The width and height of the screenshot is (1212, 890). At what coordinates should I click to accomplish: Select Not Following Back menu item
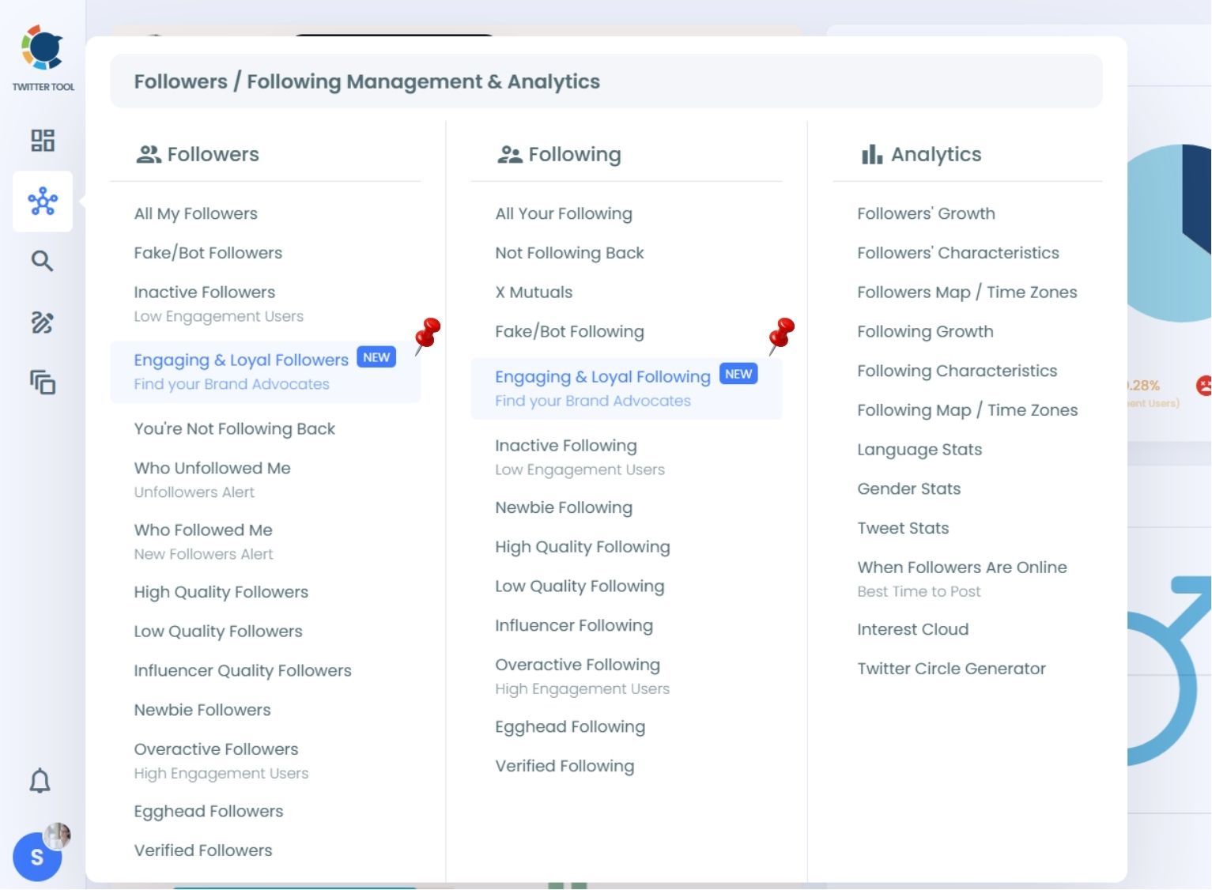(569, 253)
